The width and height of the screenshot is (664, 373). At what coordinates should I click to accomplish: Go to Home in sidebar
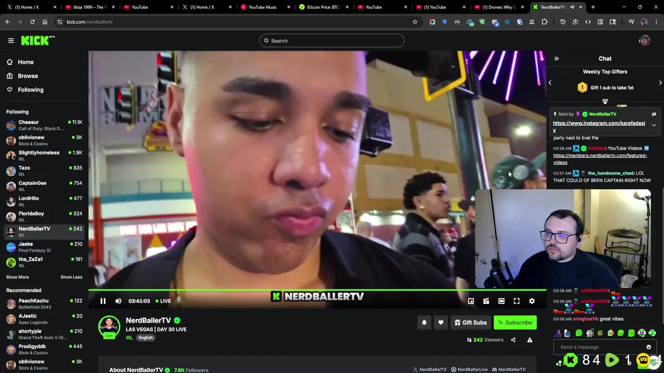point(25,62)
